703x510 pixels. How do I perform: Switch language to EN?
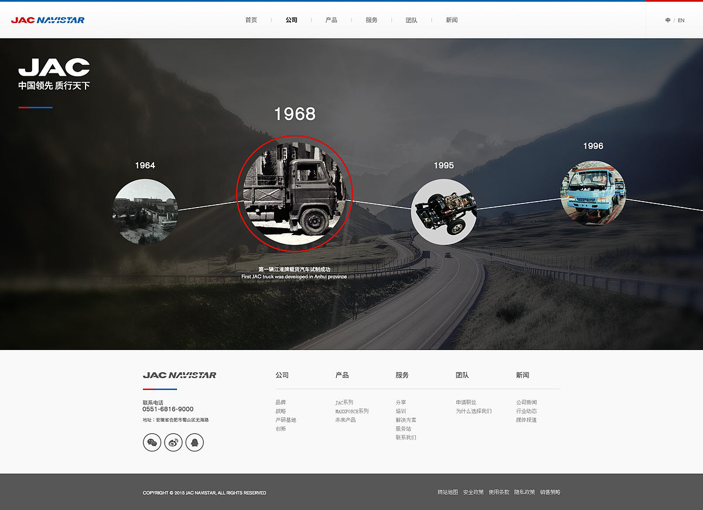point(681,21)
